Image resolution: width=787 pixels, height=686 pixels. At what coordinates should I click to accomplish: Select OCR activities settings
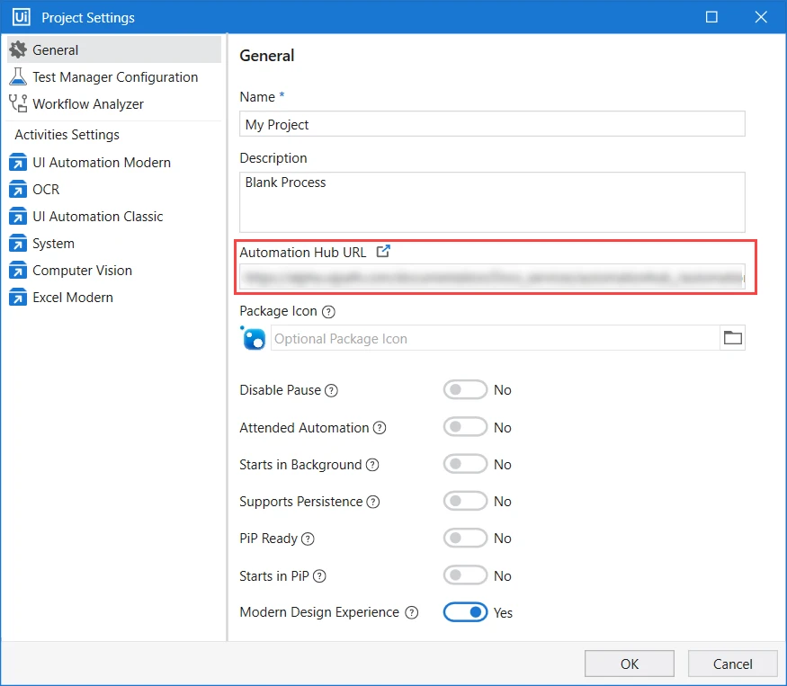click(114, 190)
